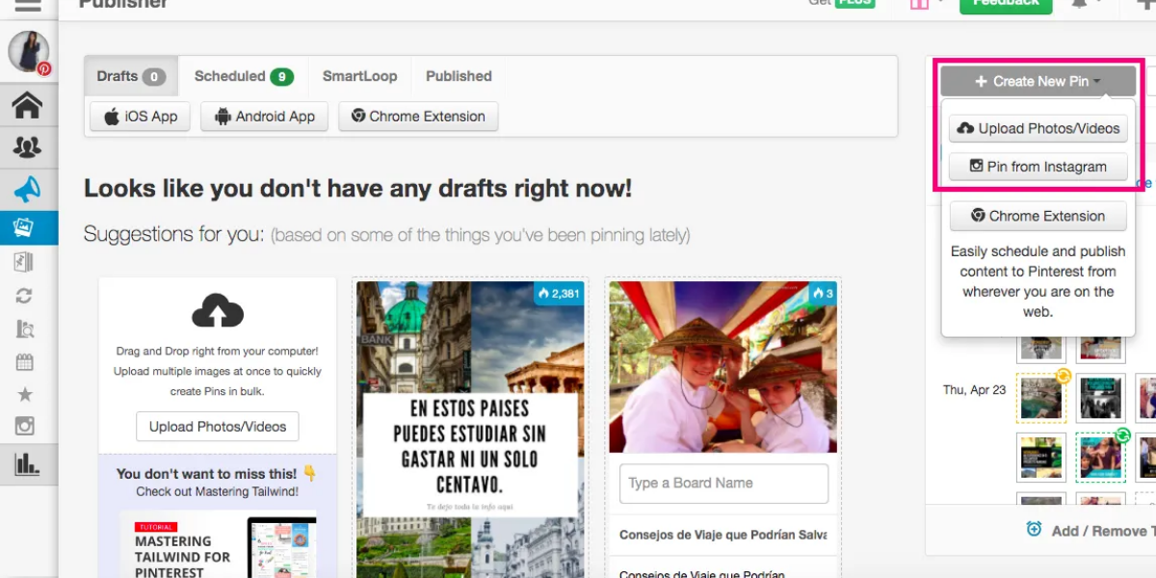The image size is (1156, 578).
Task: Click the refresh arrows sidebar icon
Action: [x=25, y=297]
